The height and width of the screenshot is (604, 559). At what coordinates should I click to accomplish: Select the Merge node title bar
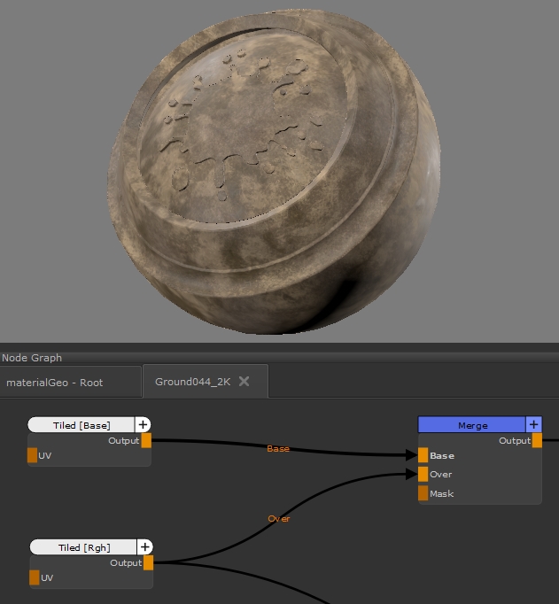point(472,425)
